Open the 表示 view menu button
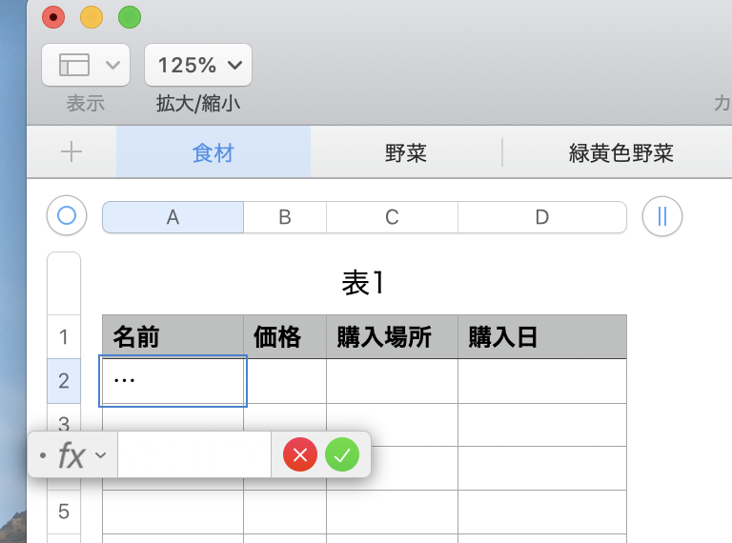Image resolution: width=732 pixels, height=543 pixels. click(x=86, y=65)
